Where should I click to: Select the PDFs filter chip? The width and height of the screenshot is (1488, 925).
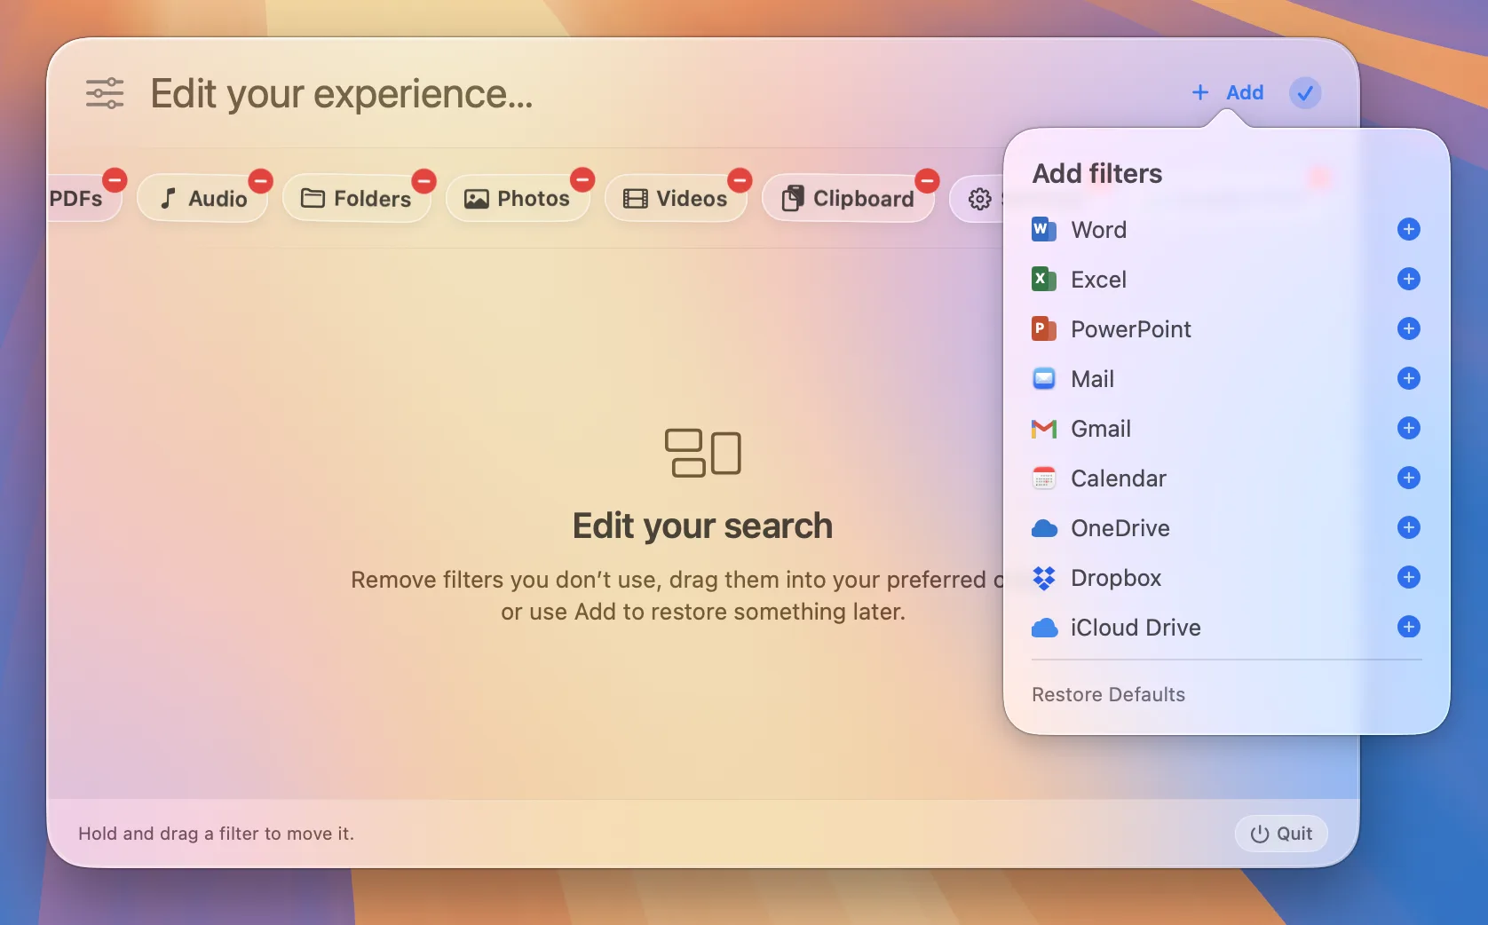83,199
